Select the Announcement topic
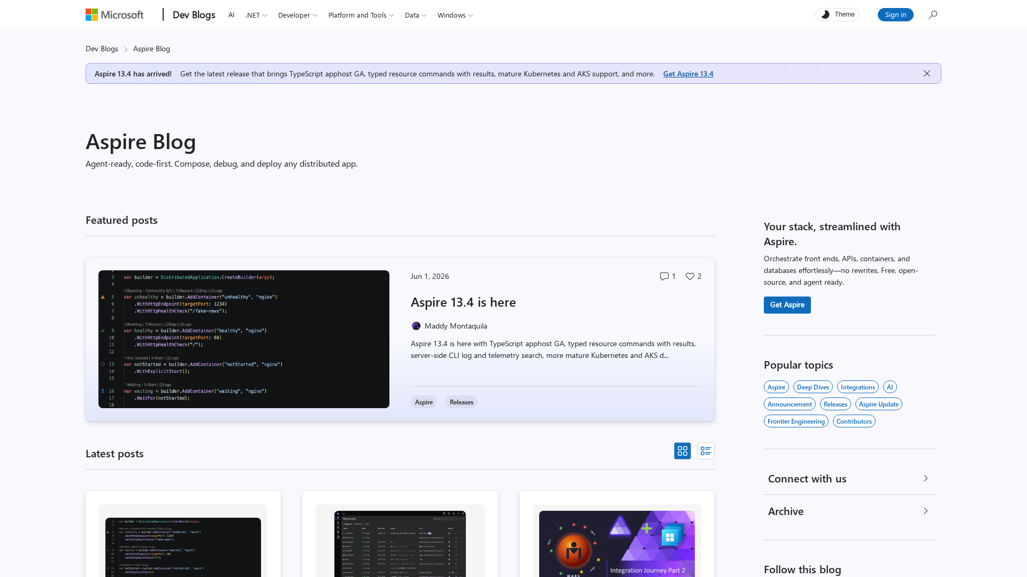The height and width of the screenshot is (577, 1027). (790, 404)
